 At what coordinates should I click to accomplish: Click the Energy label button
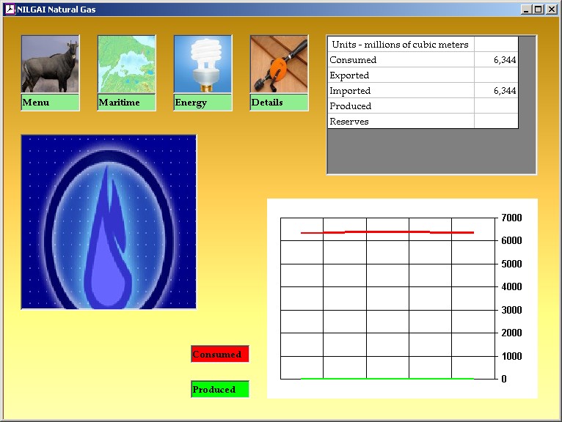[202, 103]
